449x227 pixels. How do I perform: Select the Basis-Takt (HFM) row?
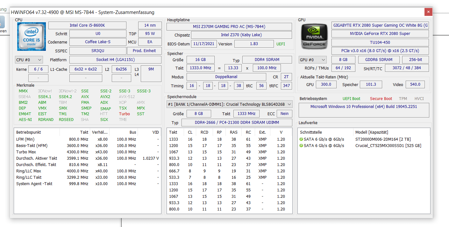[x=88, y=146]
